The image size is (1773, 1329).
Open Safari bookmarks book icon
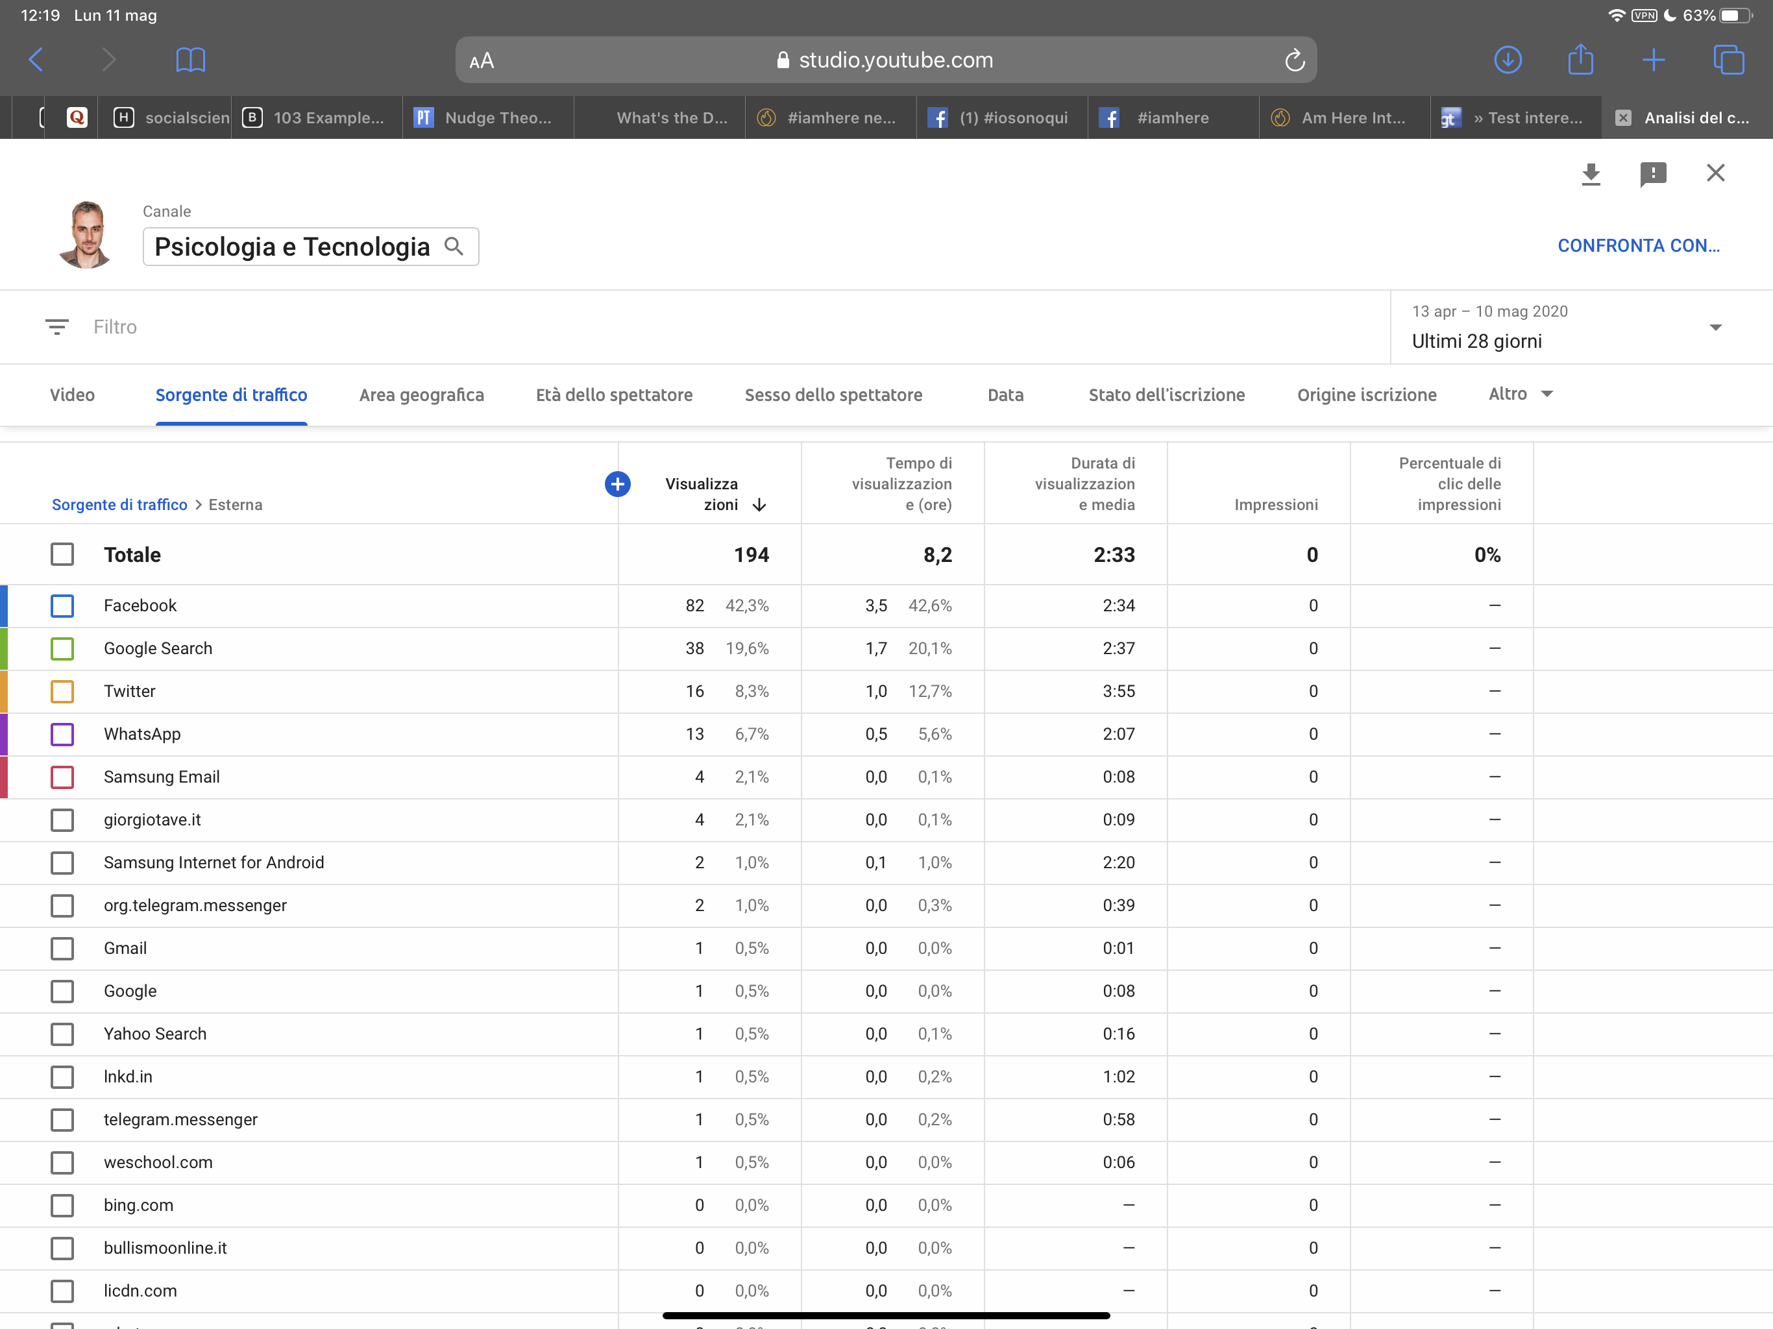point(190,60)
